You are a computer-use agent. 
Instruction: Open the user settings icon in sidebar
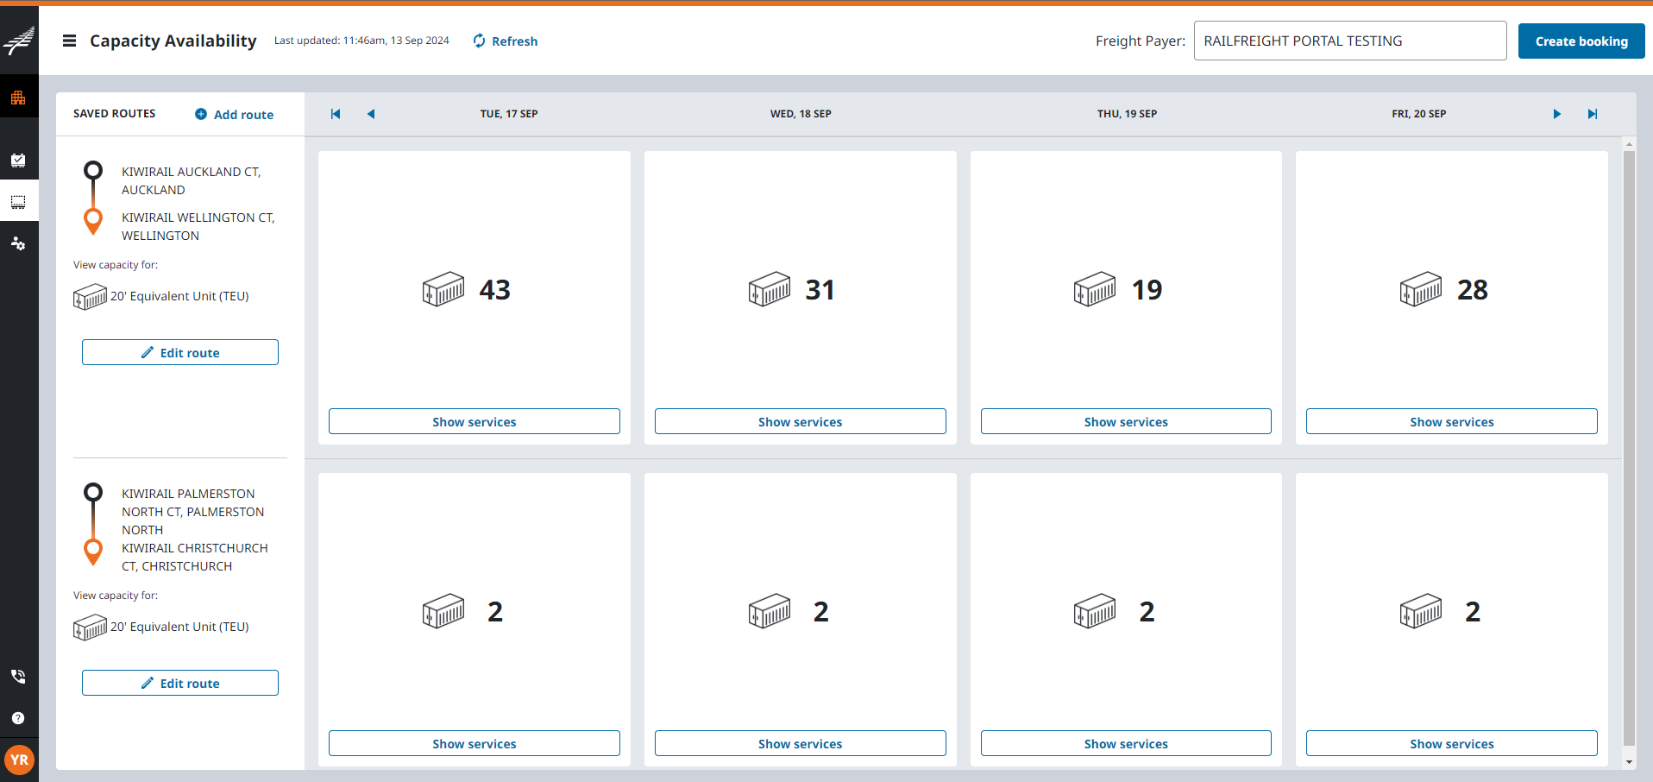click(18, 243)
